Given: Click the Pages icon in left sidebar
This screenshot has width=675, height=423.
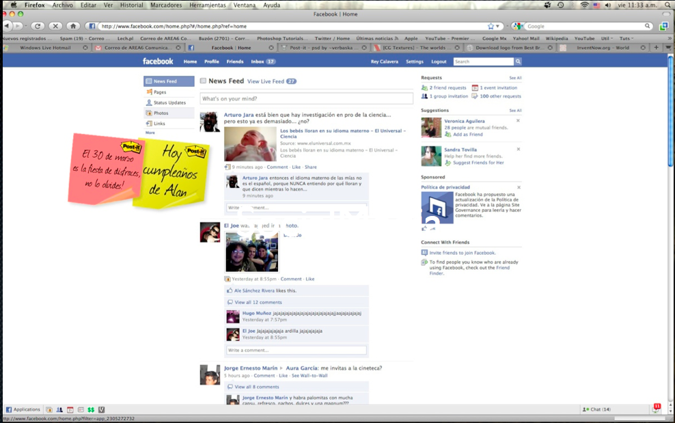Looking at the screenshot, I should [149, 92].
